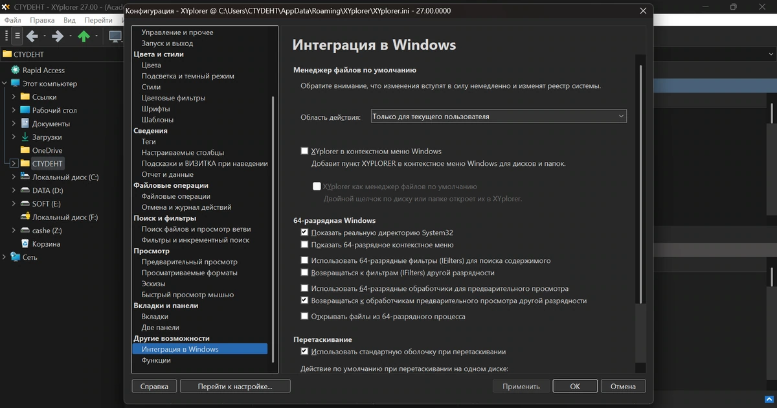Uncheck Показать реальную директорию System32
777x408 pixels.
304,232
